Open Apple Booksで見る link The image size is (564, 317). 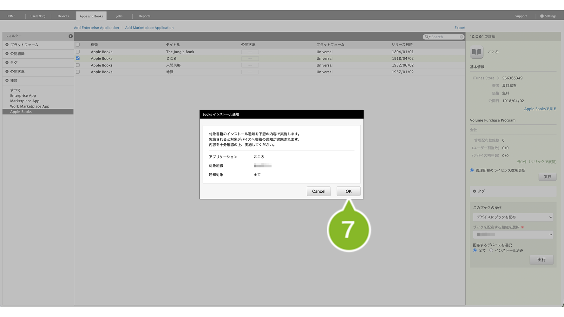click(x=540, y=109)
